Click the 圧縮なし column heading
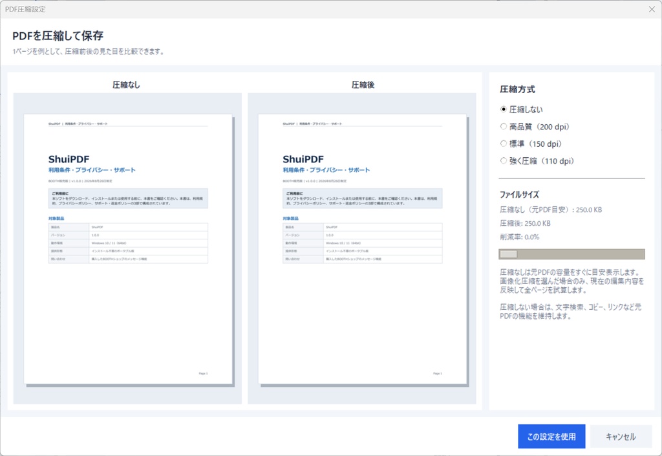The height and width of the screenshot is (456, 662). coord(126,85)
